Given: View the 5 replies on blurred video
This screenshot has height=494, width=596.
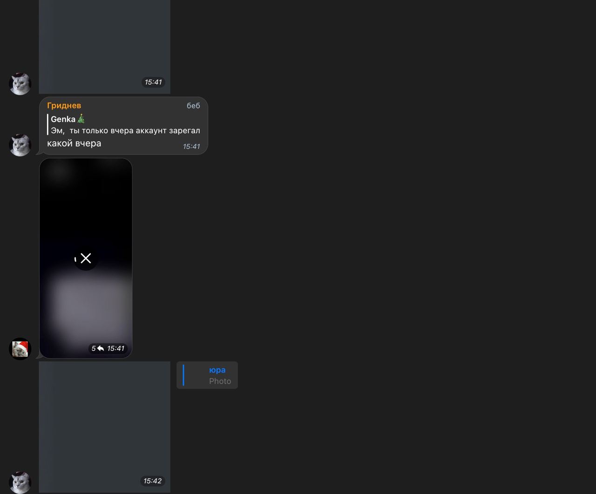Looking at the screenshot, I should (x=97, y=348).
